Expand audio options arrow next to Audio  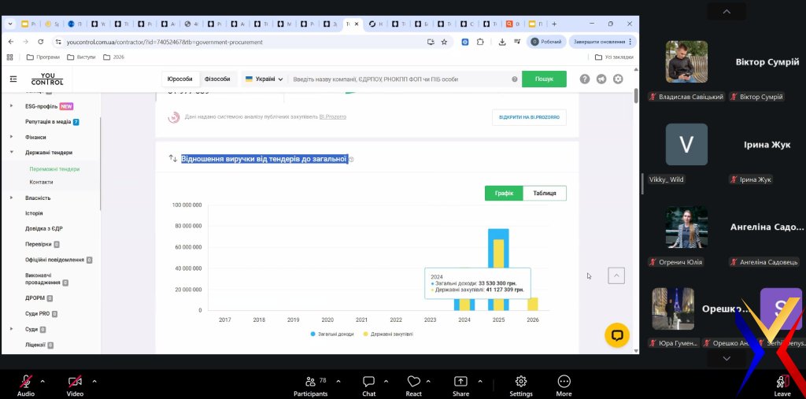coord(43,381)
